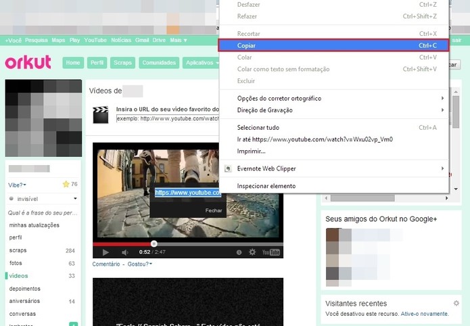Click Inspecionar elemento menu entry
Screen dimensions: 470x326
(333, 186)
